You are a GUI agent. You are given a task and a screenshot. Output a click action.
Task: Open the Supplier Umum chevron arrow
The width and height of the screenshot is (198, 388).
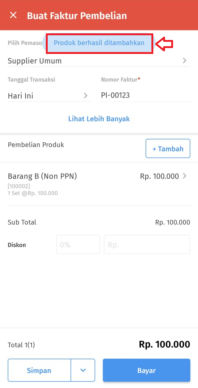tap(185, 61)
